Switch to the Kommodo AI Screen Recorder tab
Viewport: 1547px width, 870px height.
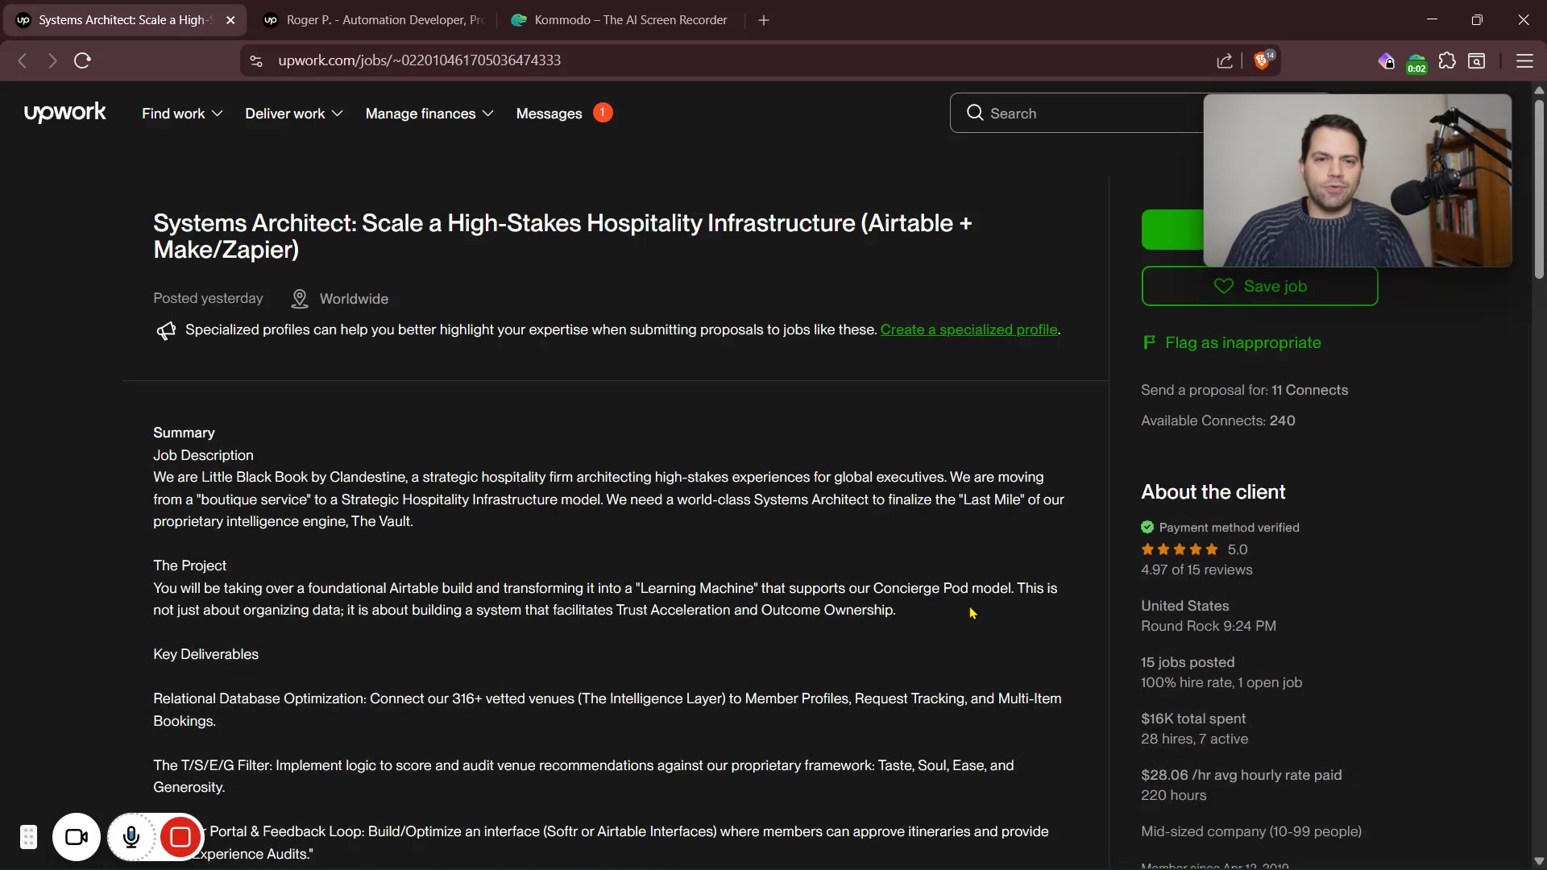620,20
